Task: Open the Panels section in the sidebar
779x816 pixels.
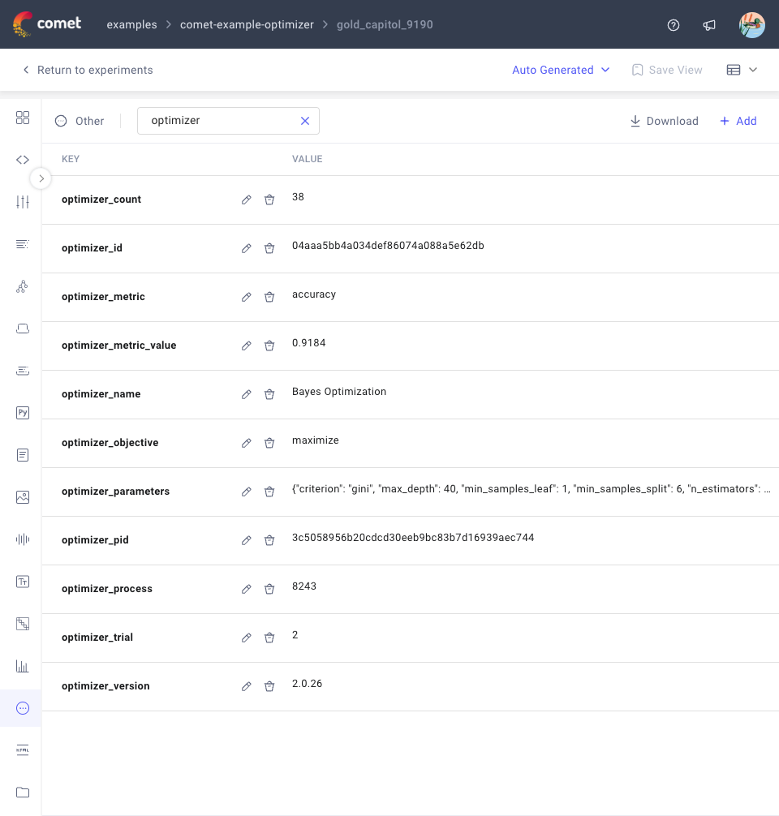Action: (23, 118)
